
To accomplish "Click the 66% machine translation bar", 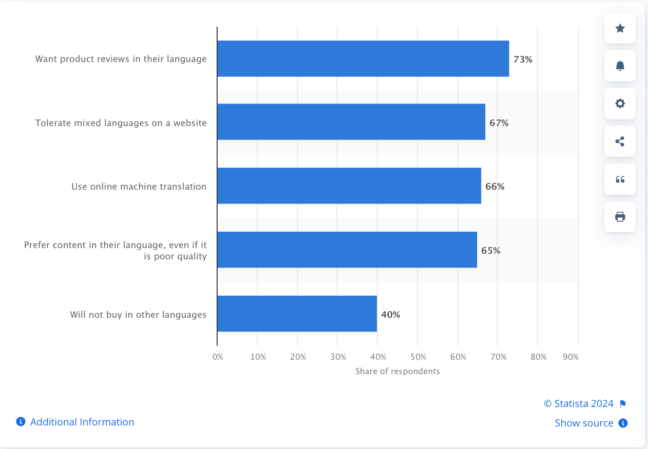I will (x=349, y=186).
